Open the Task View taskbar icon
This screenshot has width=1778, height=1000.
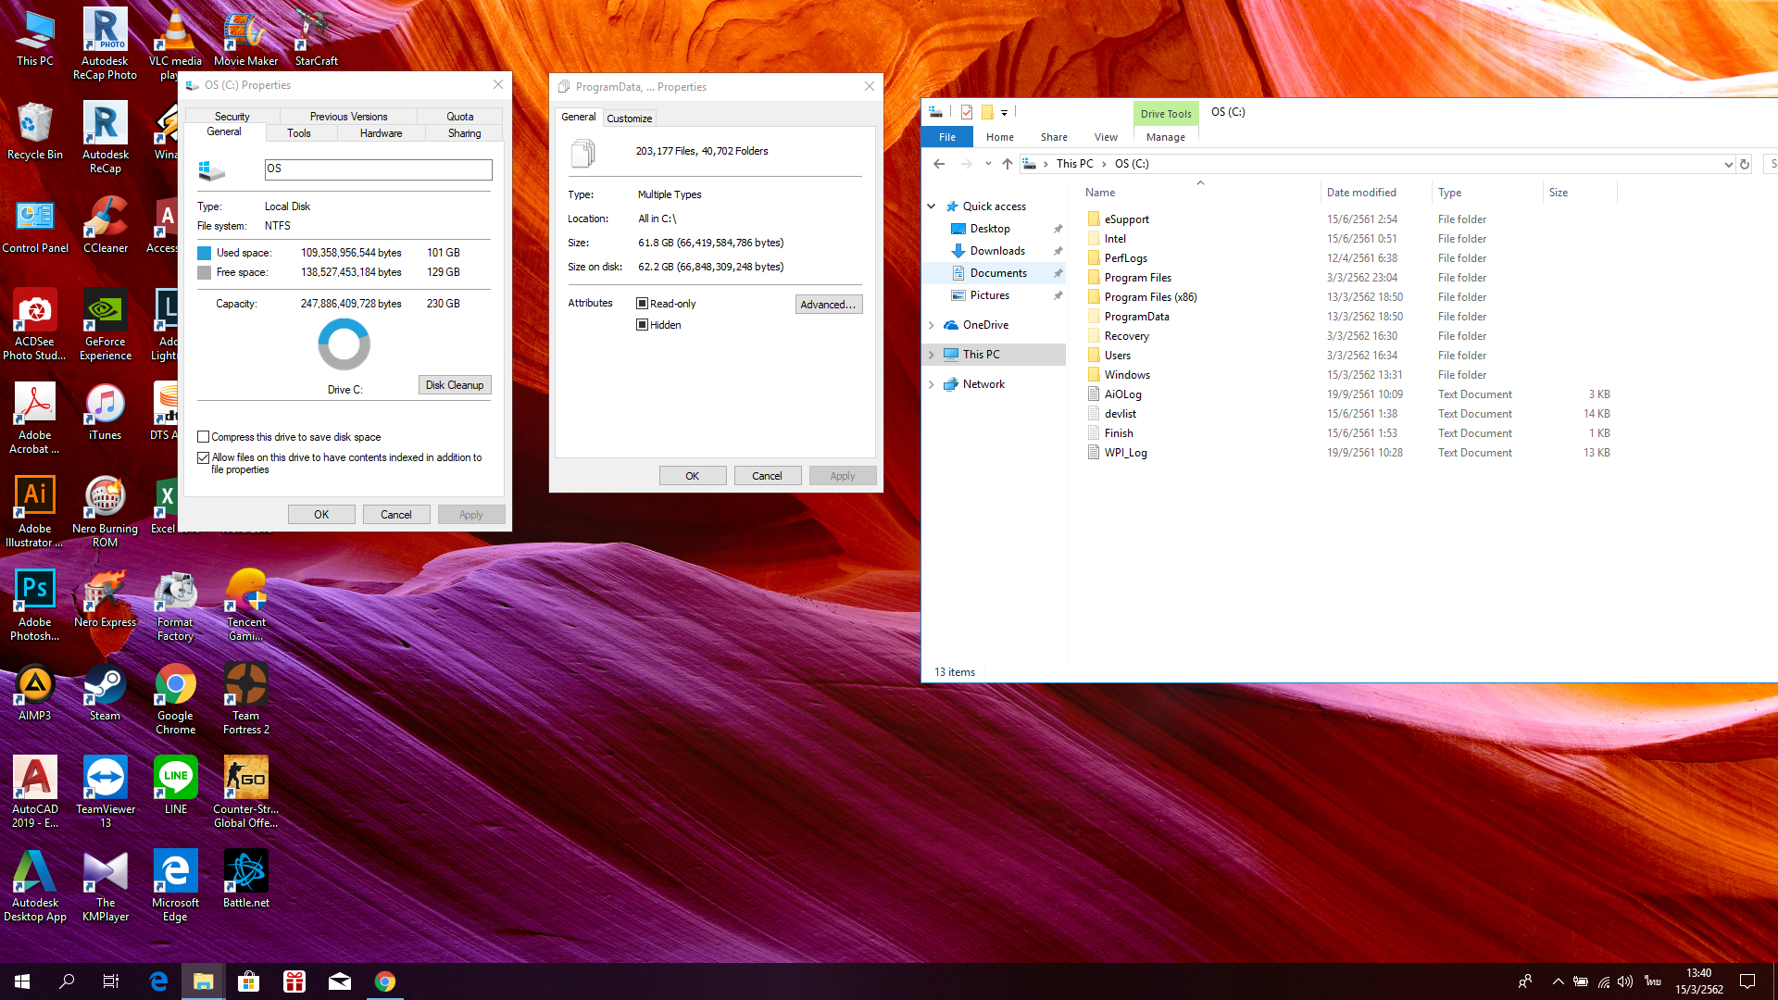tap(111, 981)
